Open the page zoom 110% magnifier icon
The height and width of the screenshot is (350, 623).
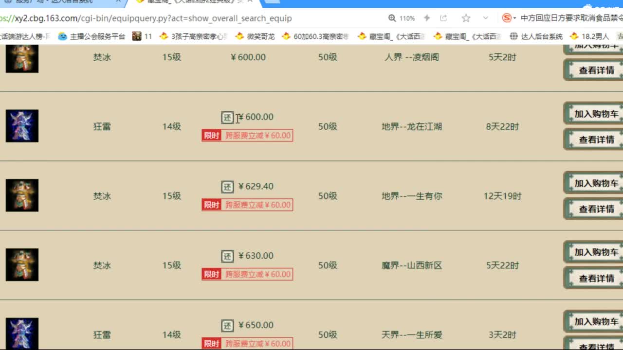click(x=392, y=18)
